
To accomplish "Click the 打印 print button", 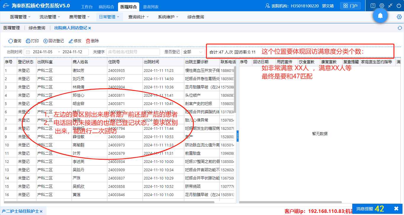I will (x=32, y=41).
